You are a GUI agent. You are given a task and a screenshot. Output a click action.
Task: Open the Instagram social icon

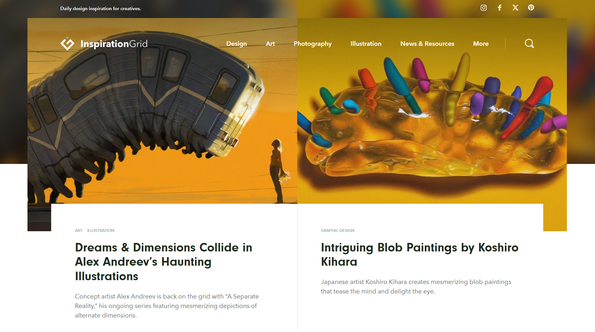click(x=484, y=8)
